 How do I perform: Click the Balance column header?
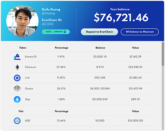coord(100,48)
